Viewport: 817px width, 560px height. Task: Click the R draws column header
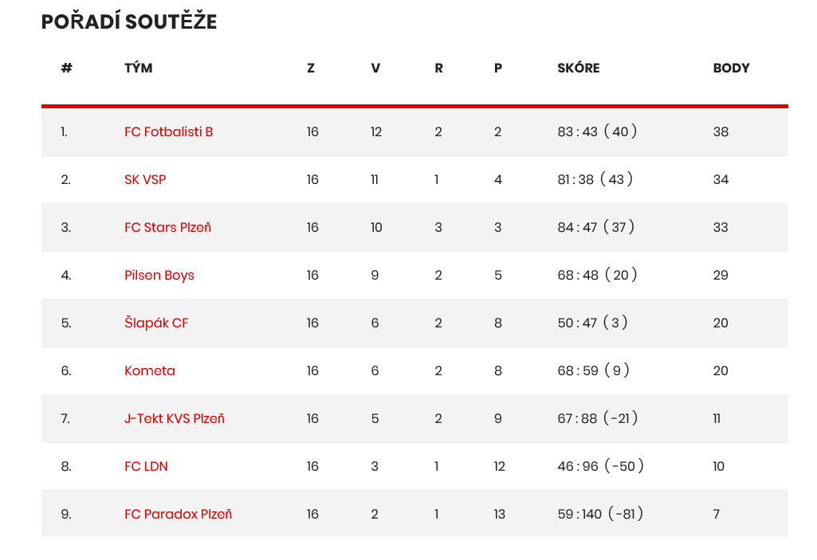click(438, 69)
